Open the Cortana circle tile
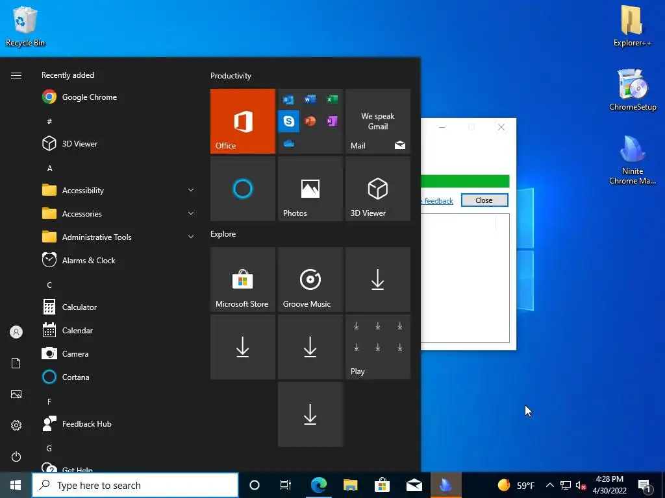665x498 pixels. [243, 189]
